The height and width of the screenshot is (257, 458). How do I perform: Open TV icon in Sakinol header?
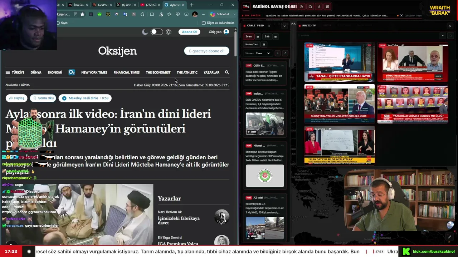tap(310, 6)
